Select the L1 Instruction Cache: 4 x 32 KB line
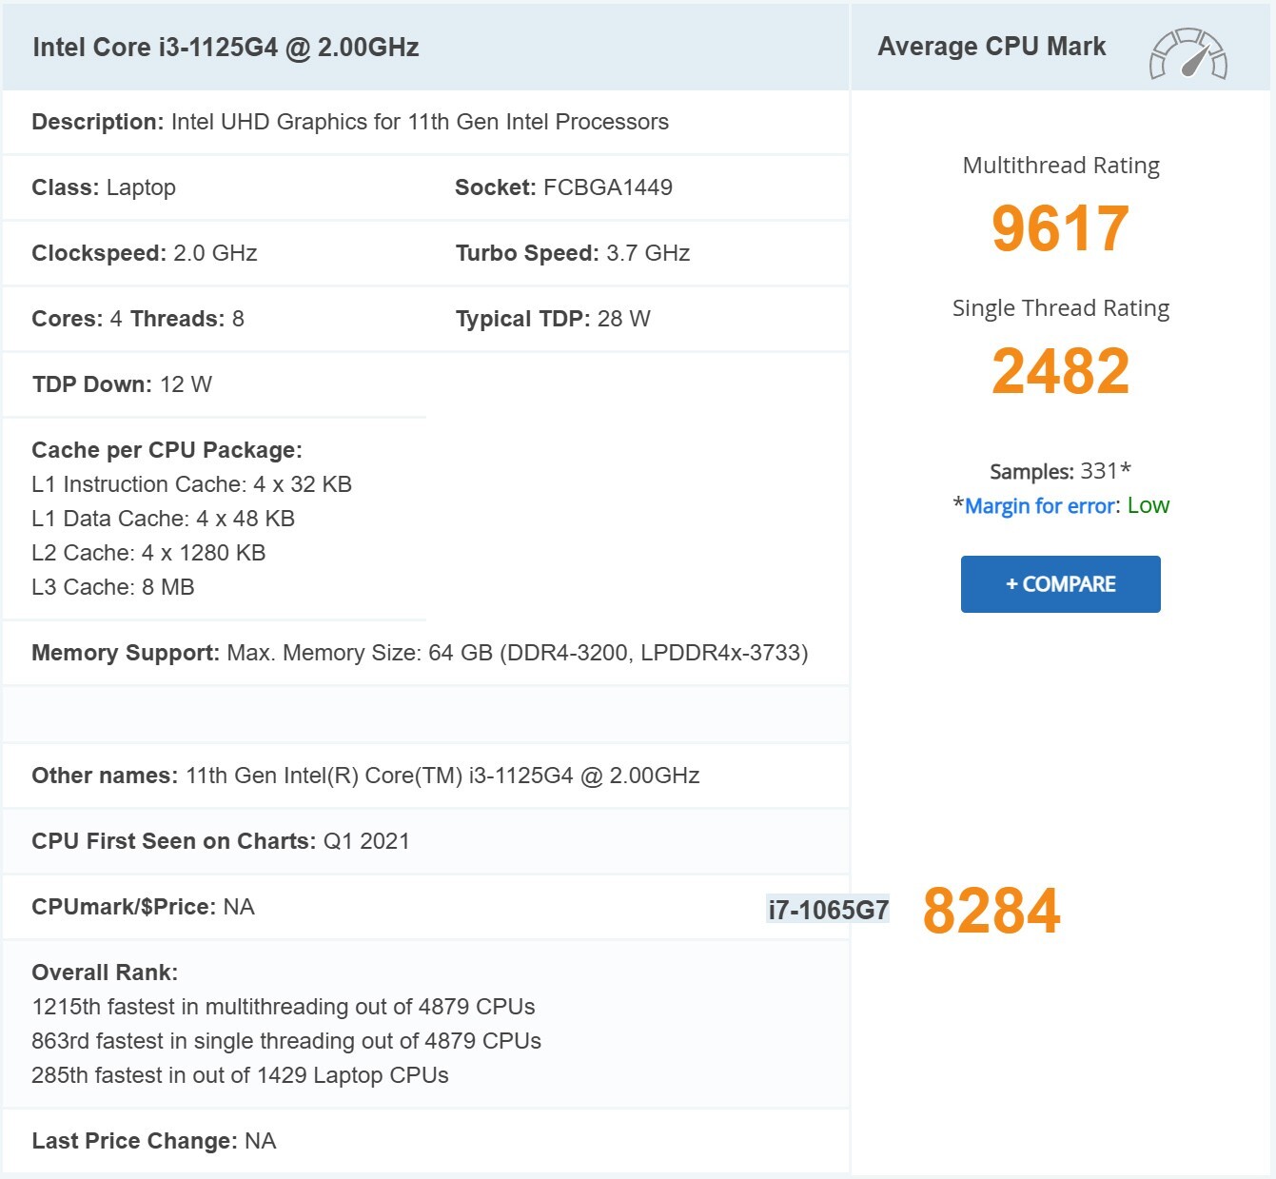The height and width of the screenshot is (1179, 1276). pos(191,484)
